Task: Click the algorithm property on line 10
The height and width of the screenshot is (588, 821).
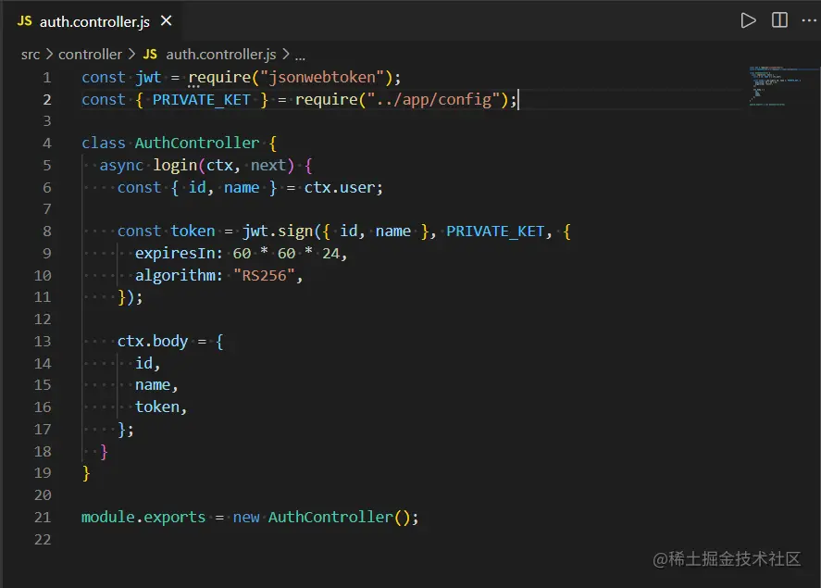Action: click(x=176, y=275)
